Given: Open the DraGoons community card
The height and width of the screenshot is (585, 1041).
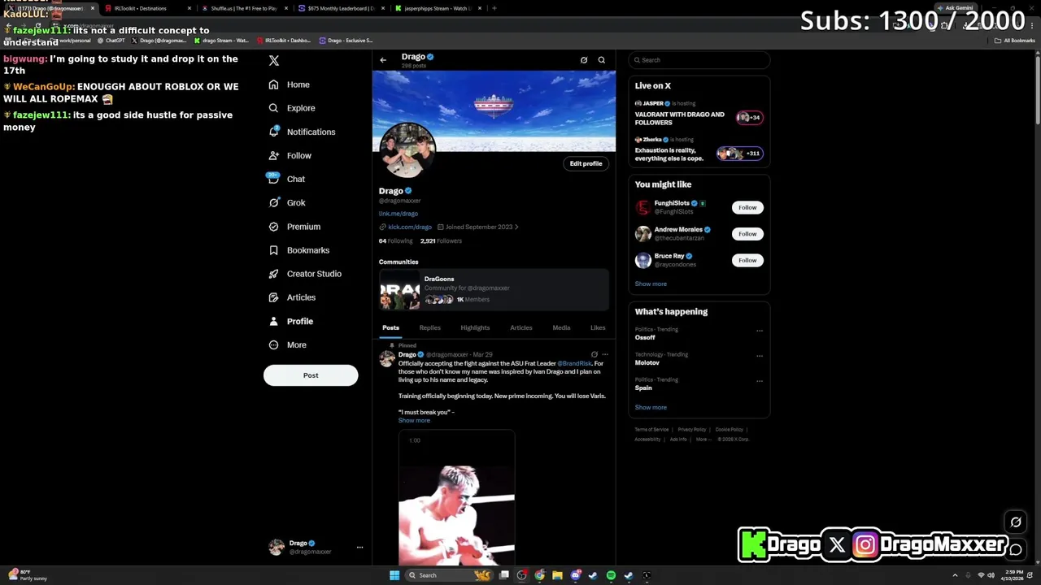Looking at the screenshot, I should (494, 289).
